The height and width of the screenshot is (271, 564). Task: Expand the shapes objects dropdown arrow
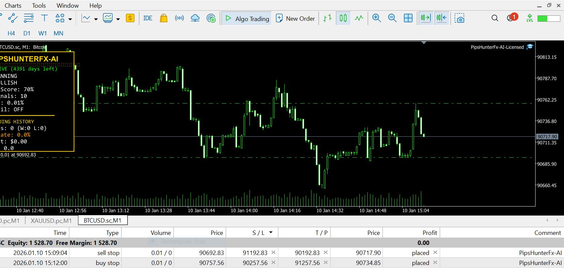pos(70,19)
